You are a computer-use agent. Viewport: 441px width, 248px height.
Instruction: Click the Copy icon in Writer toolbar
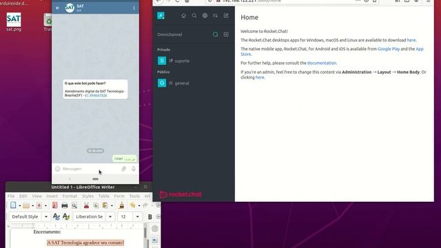pyautogui.click(x=96, y=205)
